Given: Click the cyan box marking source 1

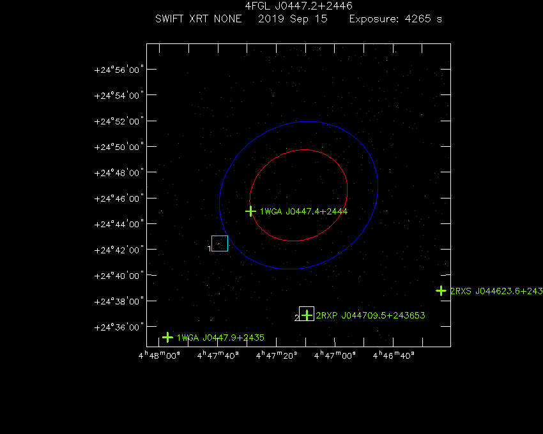Looking at the screenshot, I should click(220, 243).
